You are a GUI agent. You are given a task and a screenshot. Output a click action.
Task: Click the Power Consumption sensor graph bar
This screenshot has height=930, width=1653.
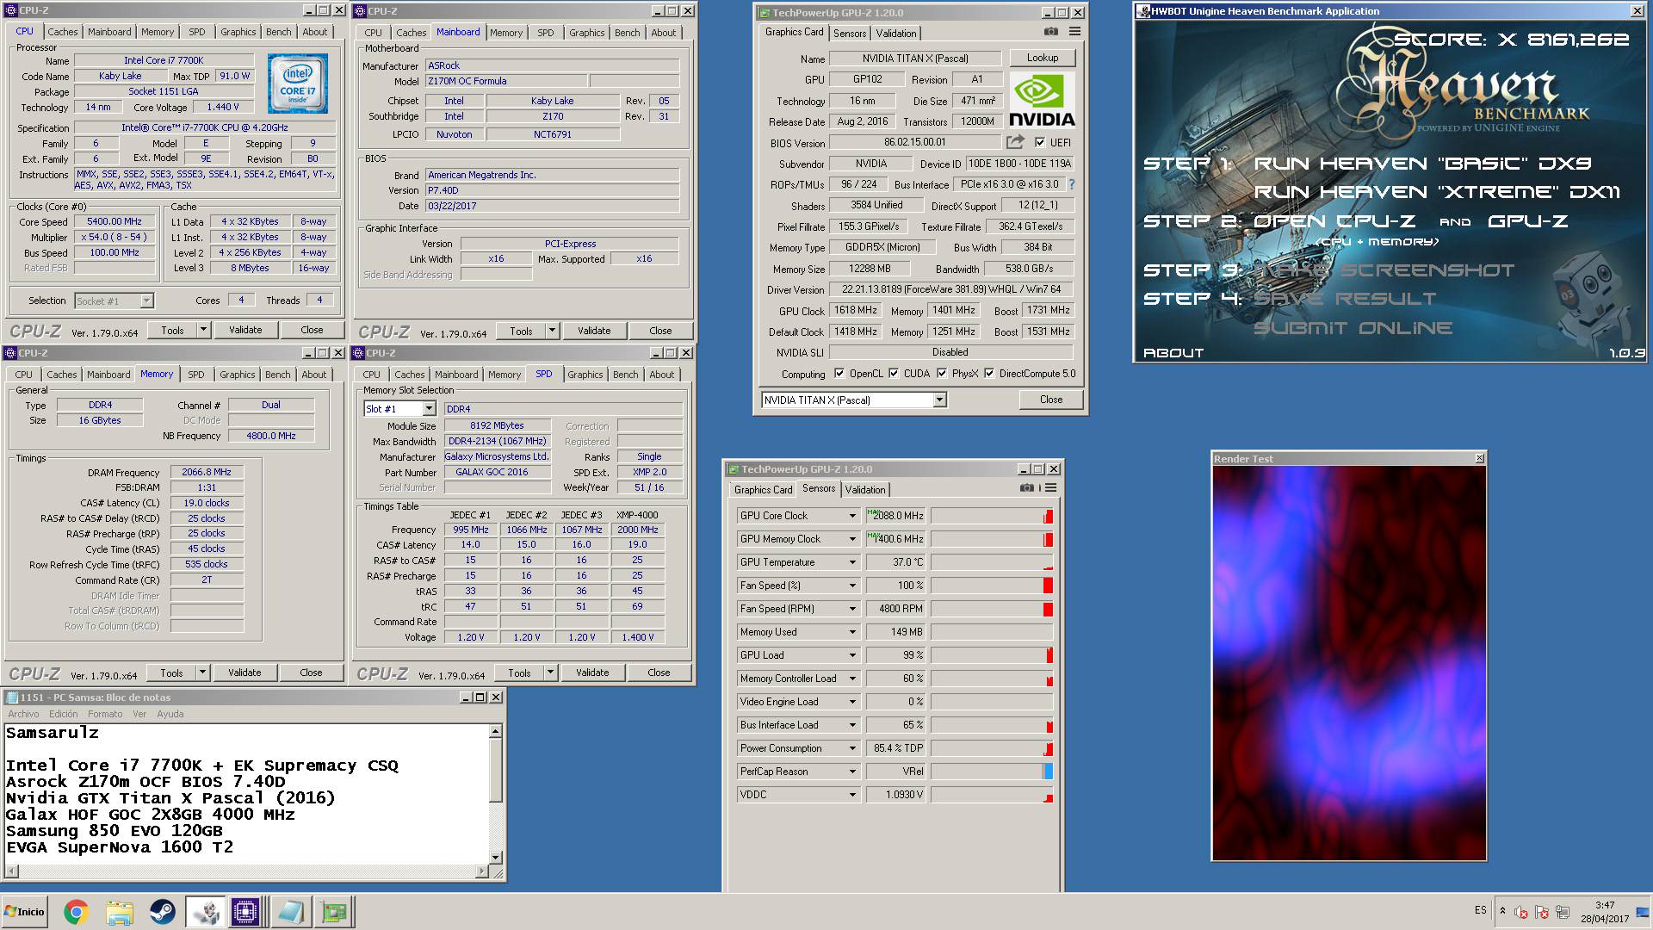pos(992,748)
